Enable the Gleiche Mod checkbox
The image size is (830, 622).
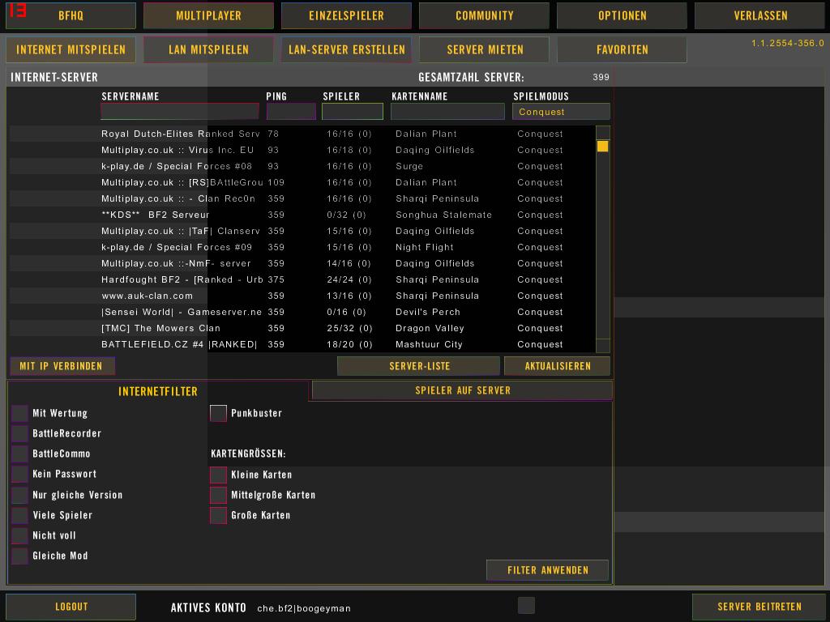pyautogui.click(x=19, y=556)
